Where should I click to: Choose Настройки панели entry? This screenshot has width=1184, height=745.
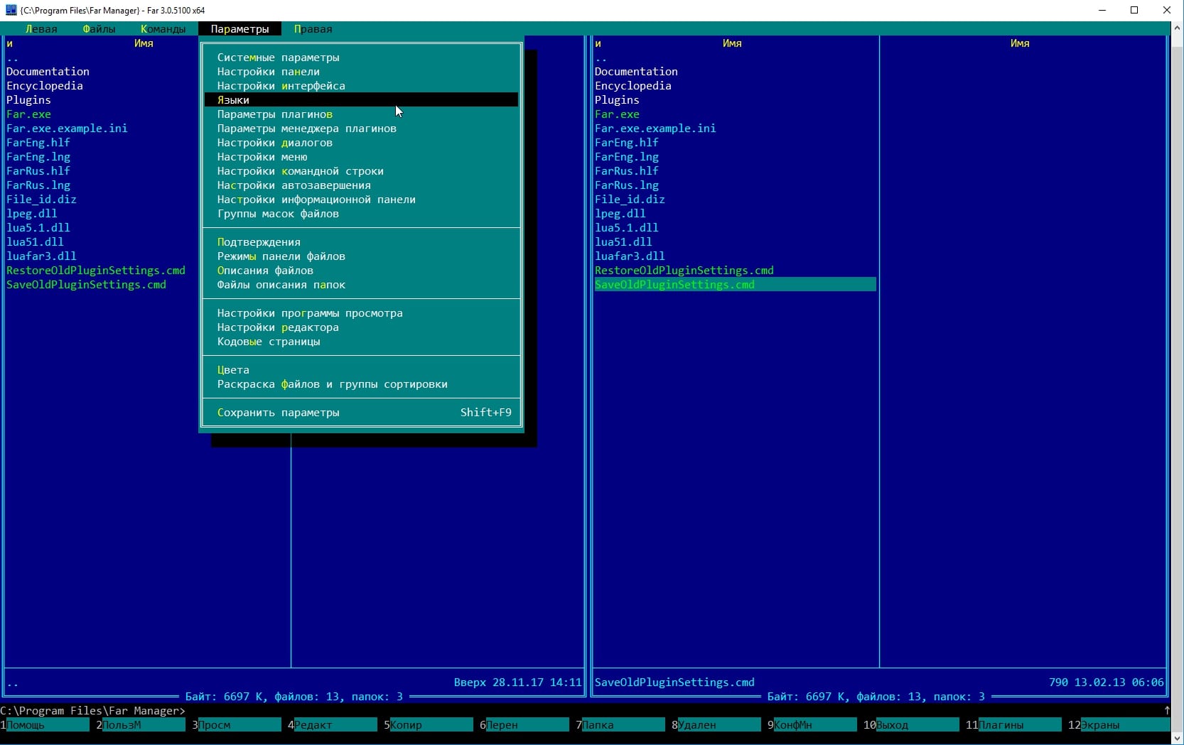tap(361, 72)
